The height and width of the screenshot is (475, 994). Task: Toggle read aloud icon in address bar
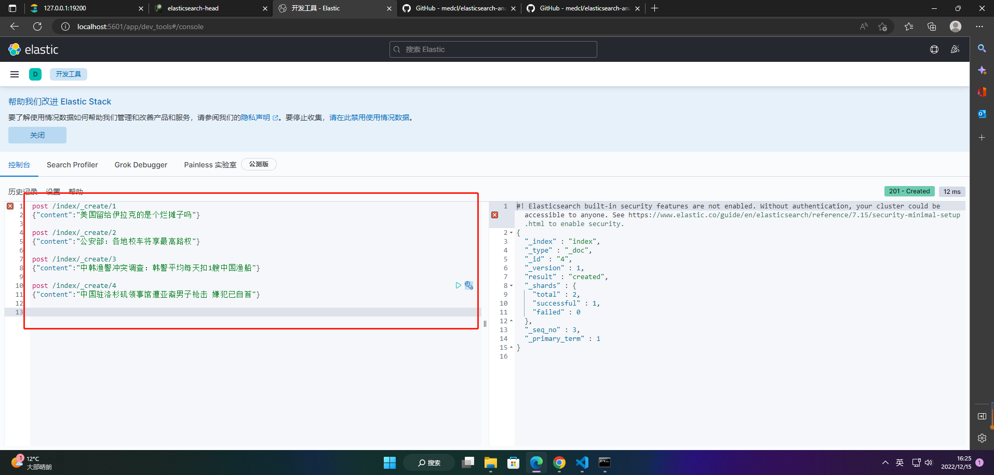coord(864,27)
